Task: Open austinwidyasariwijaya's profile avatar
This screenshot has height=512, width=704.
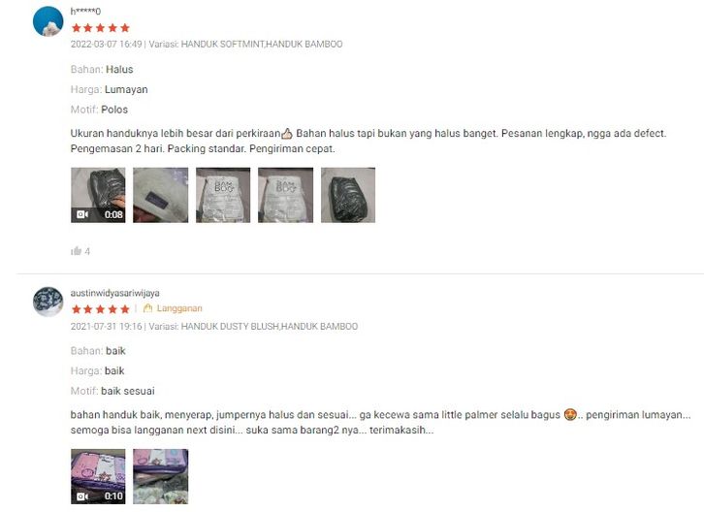Action: pyautogui.click(x=48, y=302)
